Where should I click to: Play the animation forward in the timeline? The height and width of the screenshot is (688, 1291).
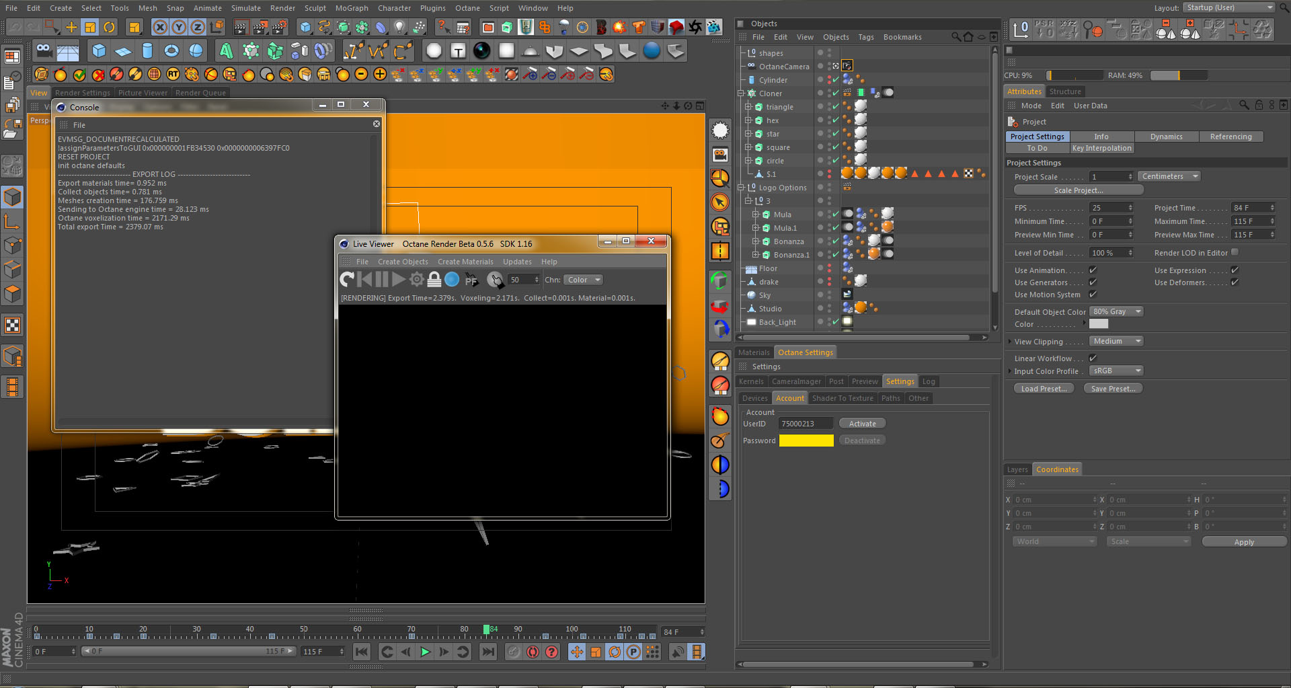(x=425, y=652)
